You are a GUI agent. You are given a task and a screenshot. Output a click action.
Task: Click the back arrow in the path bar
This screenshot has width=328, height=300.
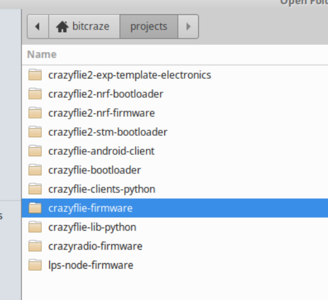click(x=38, y=26)
